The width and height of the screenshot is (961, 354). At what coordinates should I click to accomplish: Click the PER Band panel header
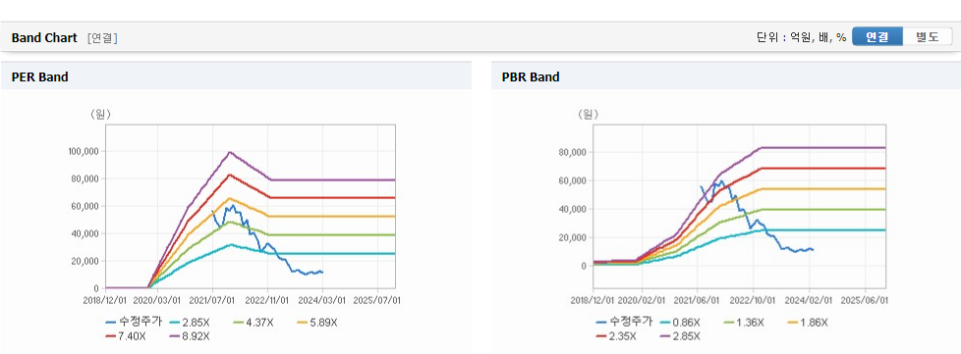coord(236,77)
